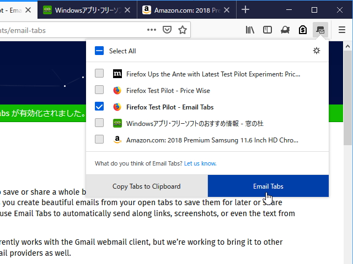
Task: Click the green 窓の杜 favicon in list
Action: [117, 123]
